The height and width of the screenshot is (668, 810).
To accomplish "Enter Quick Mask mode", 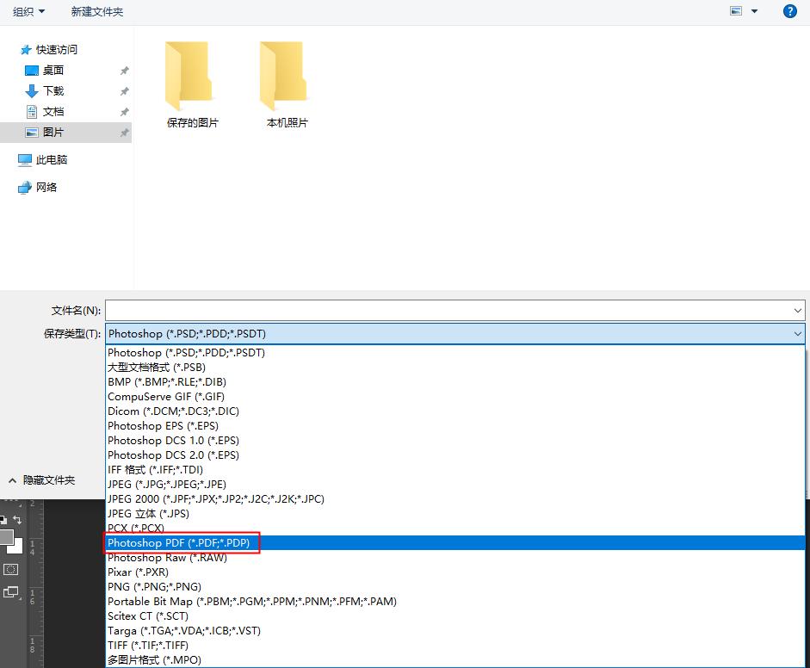I will 11,570.
